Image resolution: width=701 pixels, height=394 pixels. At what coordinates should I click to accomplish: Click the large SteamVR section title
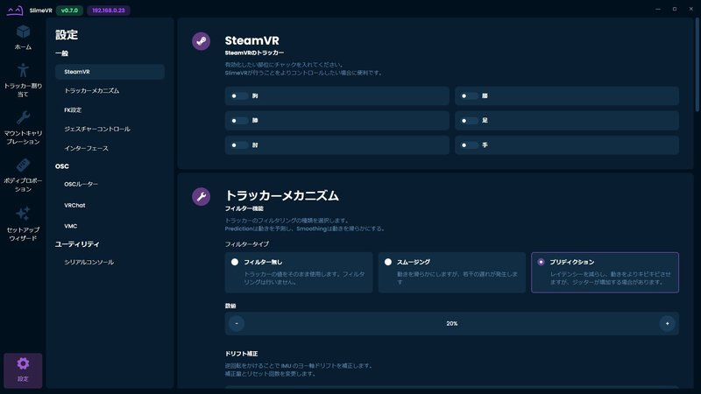coord(252,40)
